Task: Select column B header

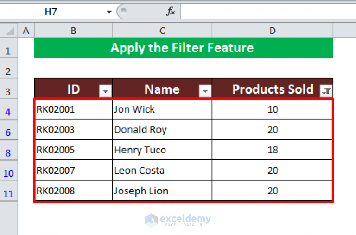Action: [73, 31]
